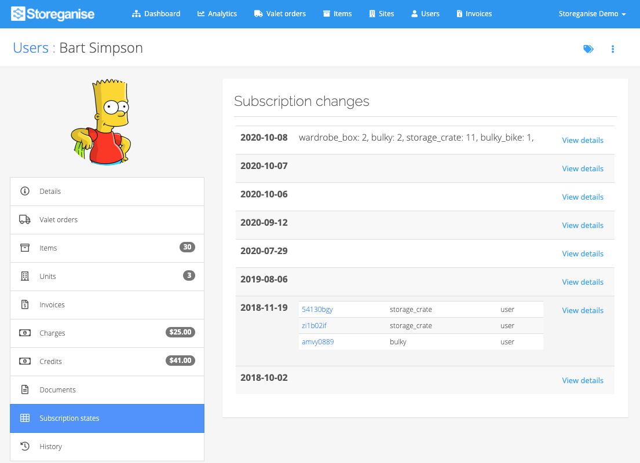640x463 pixels.
Task: View details for 2019-08-06 change
Action: (x=583, y=282)
